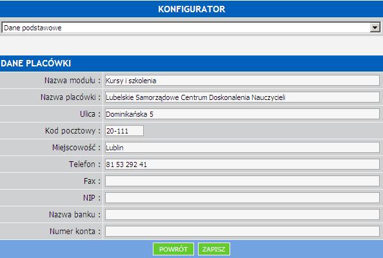The width and height of the screenshot is (383, 258).
Task: Click the KONFIGURATOR header title
Action: (191, 9)
